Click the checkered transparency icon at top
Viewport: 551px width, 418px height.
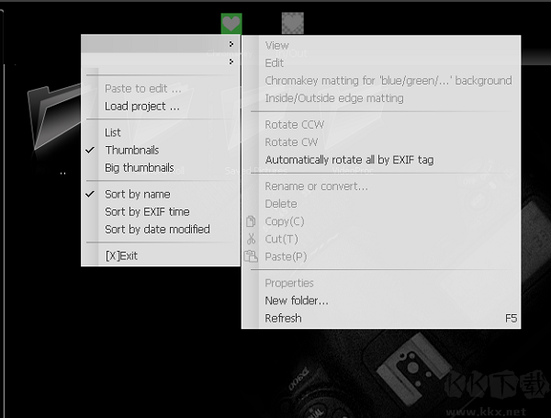coord(293,23)
